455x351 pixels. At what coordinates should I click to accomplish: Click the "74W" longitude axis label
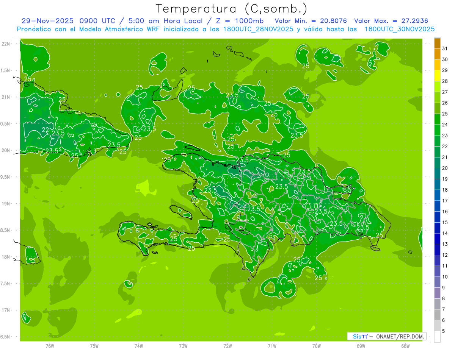[x=138, y=346]
